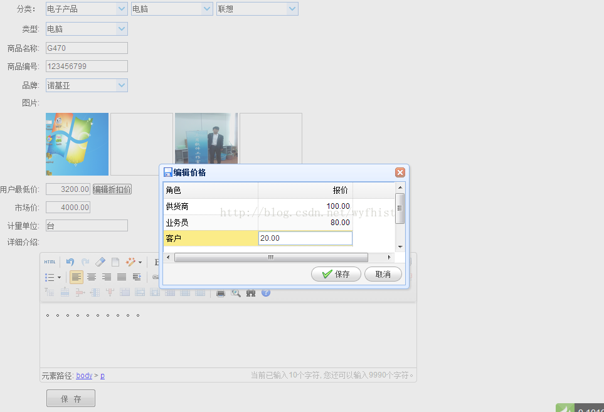The image size is (604, 412).
Task: Click the blank page clear document icon
Action: pyautogui.click(x=115, y=262)
